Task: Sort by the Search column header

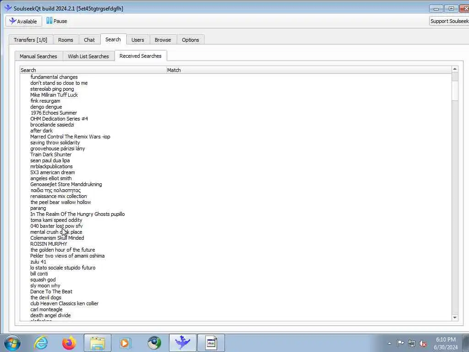Action: pos(93,70)
